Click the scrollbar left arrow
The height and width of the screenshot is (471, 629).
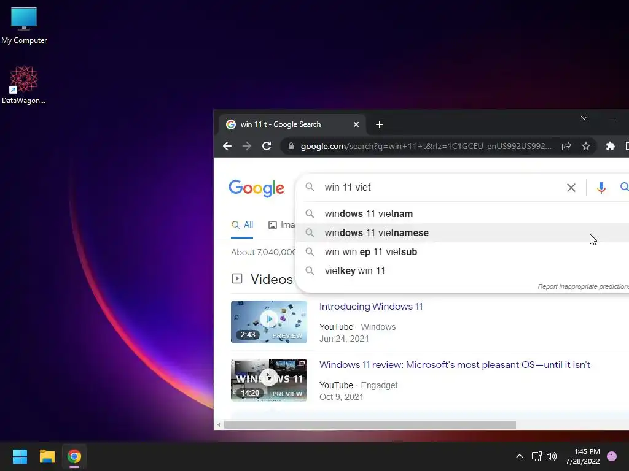tap(219, 424)
